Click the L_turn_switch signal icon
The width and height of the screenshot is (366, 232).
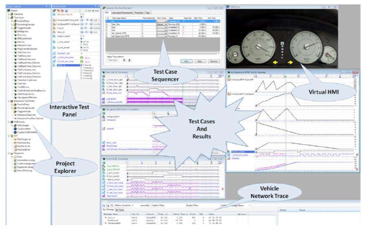[x=54, y=43]
